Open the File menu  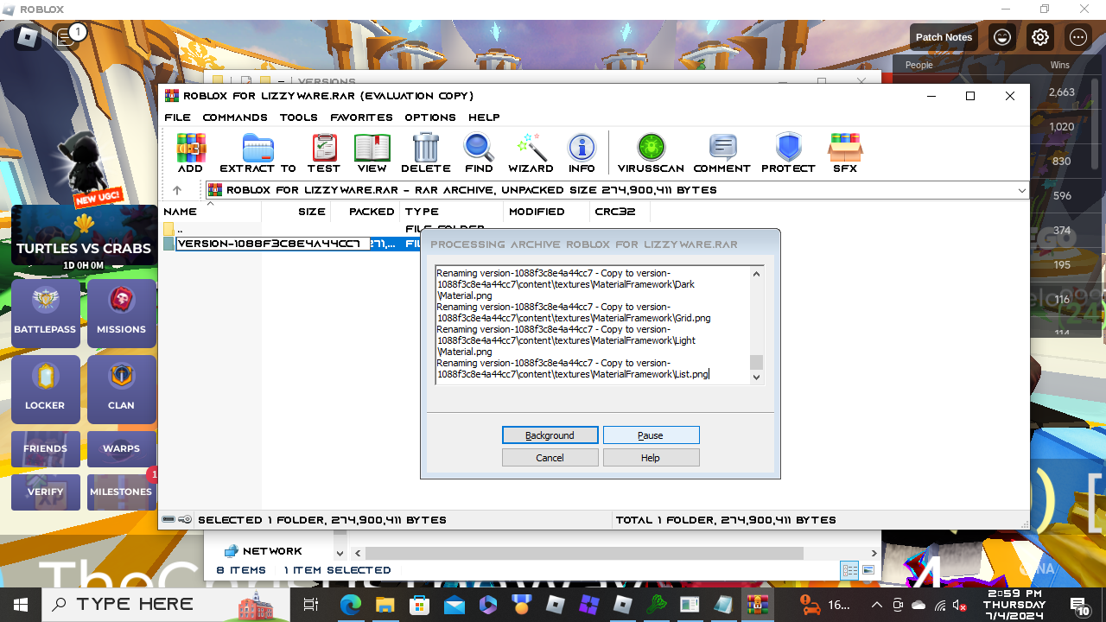click(x=177, y=117)
